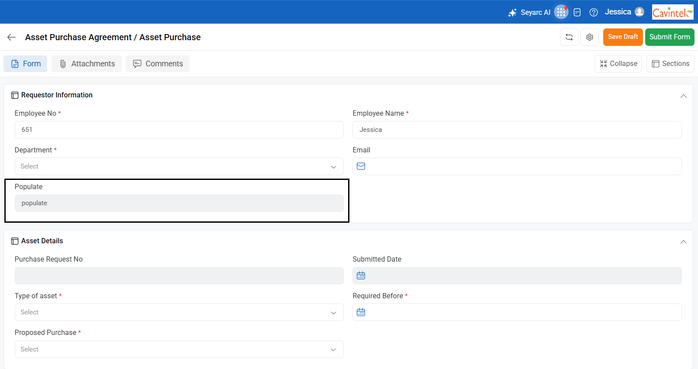Collapse the Asset Details section

pyautogui.click(x=683, y=241)
